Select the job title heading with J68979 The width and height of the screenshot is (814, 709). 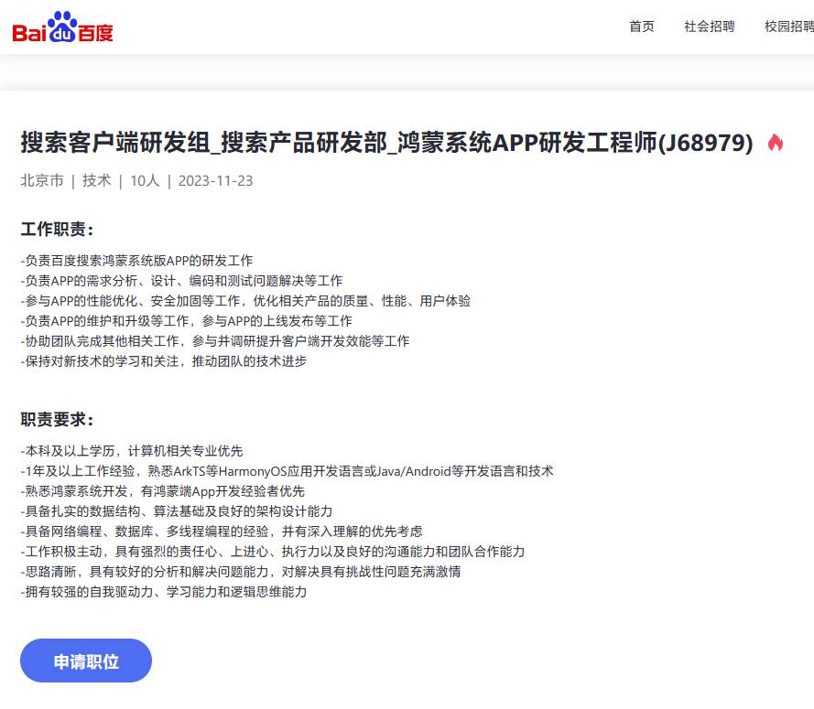[x=386, y=143]
